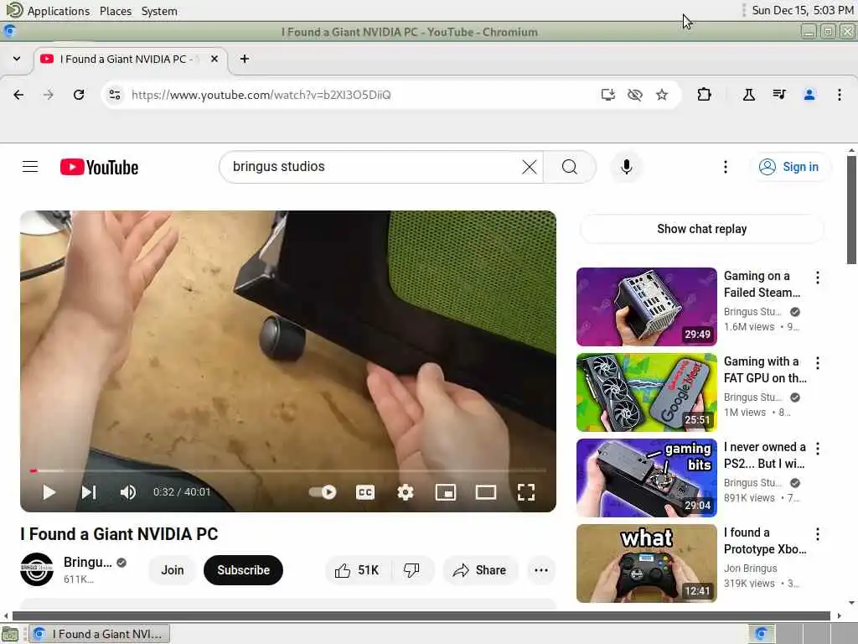Search by voice microphone
Image resolution: width=858 pixels, height=644 pixels.
click(x=627, y=167)
